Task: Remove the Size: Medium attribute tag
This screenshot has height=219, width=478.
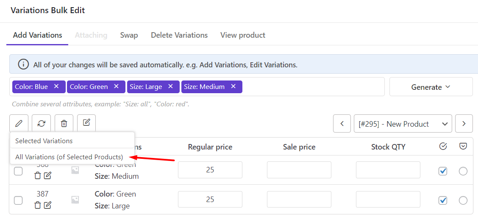Action: click(233, 86)
